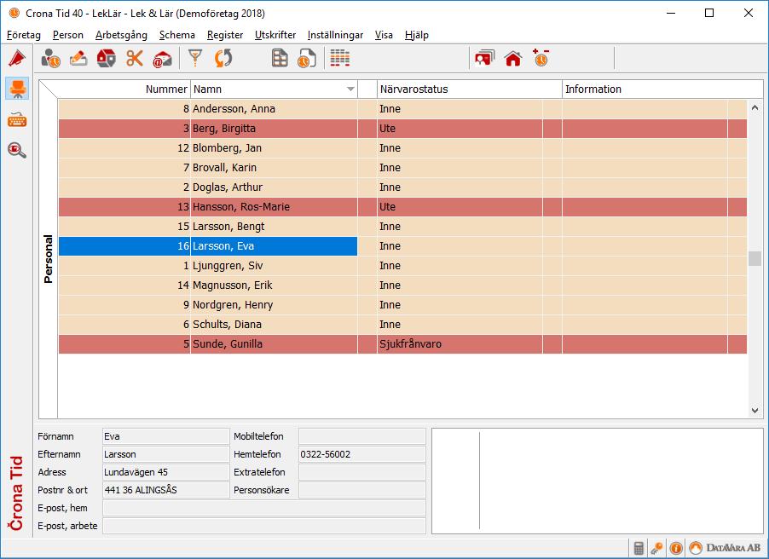769x559 pixels.
Task: Open the Schema menu
Action: coord(177,35)
